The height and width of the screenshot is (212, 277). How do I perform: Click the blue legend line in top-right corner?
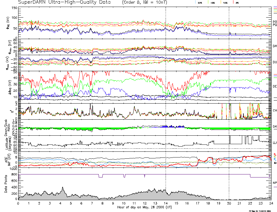[x=275, y=7]
